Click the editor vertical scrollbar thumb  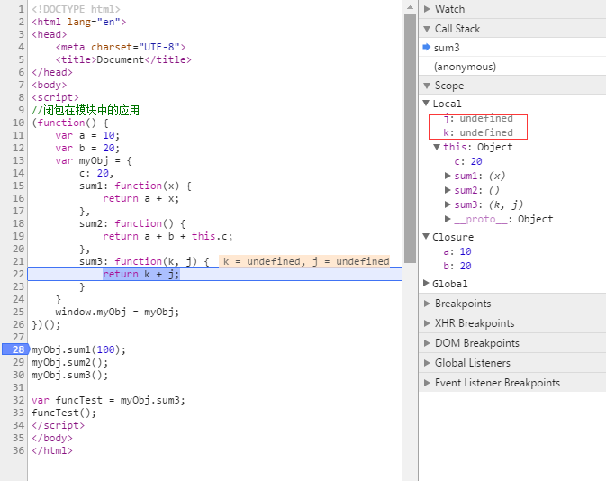[x=410, y=139]
